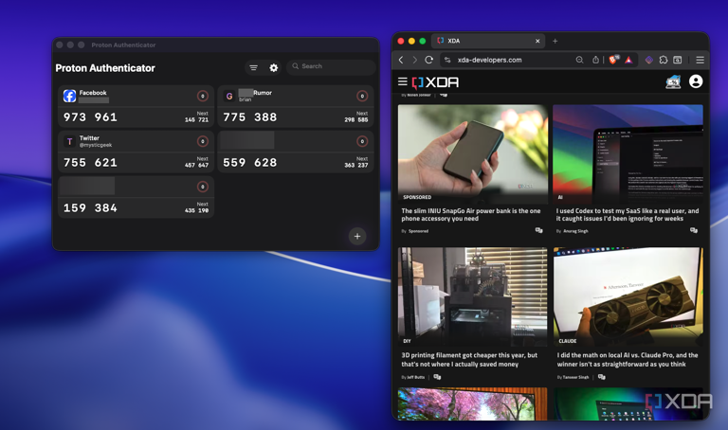Click the Facebook next code 145 721
Image resolution: width=728 pixels, height=430 pixels.
[197, 119]
